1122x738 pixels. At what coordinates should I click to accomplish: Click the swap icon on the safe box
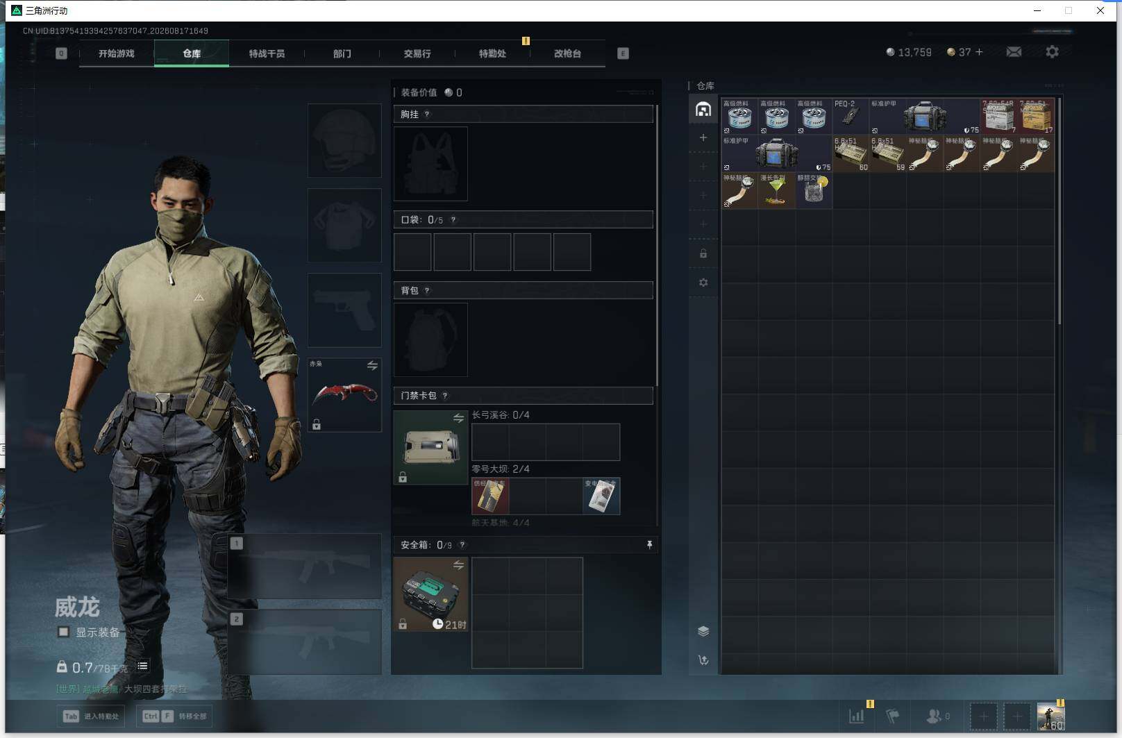tap(458, 565)
